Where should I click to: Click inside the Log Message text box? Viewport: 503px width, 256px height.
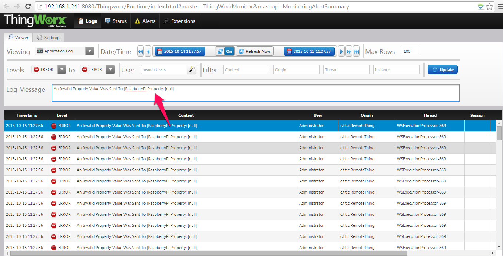[256, 93]
